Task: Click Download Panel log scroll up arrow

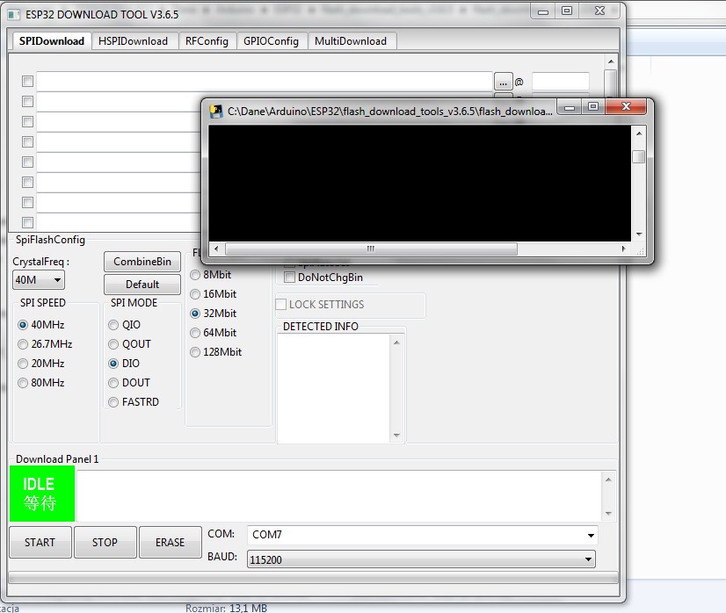Action: tap(608, 480)
